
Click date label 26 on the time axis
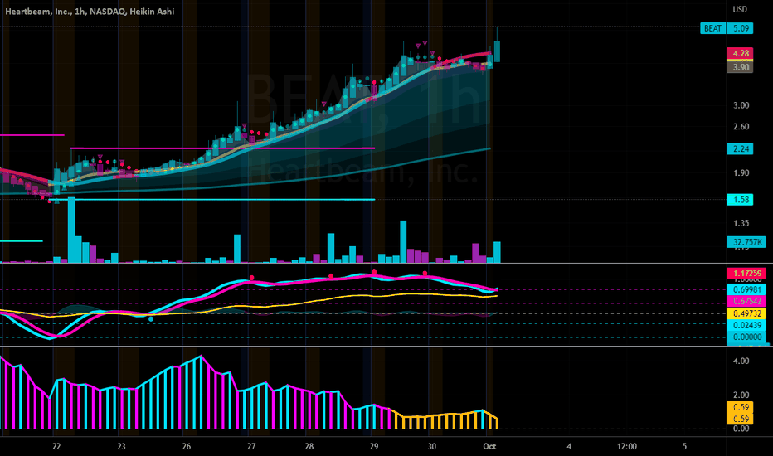coord(187,446)
